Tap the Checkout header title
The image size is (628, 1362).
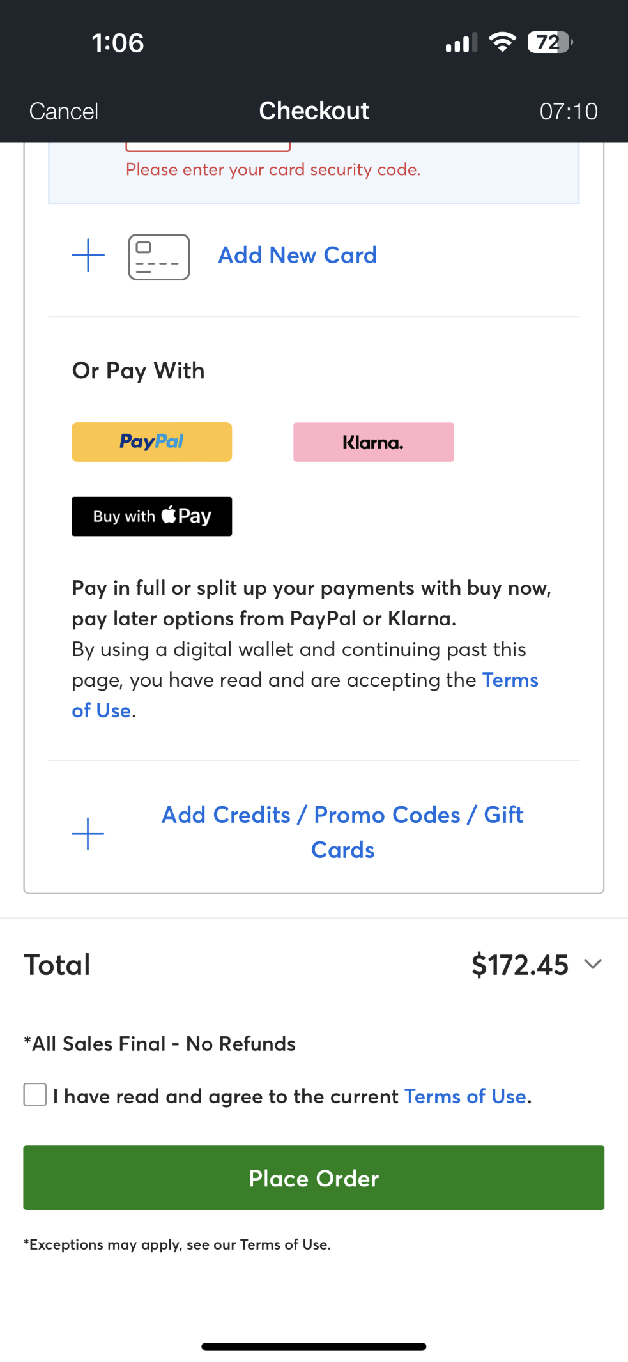(313, 111)
